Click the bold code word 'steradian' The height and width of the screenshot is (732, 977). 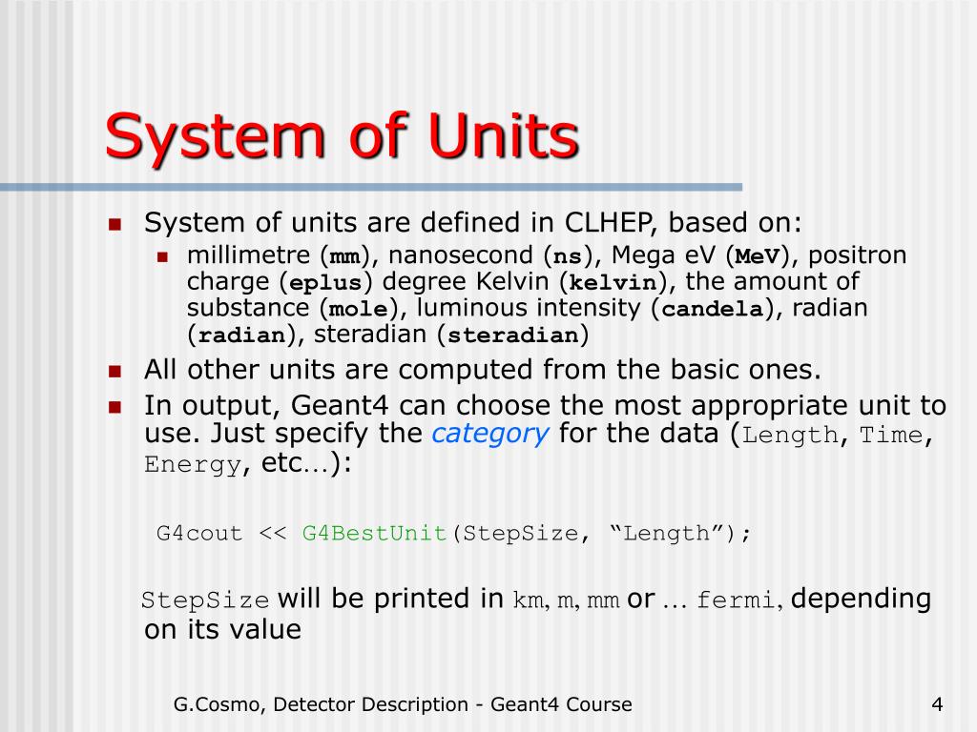[x=512, y=335]
